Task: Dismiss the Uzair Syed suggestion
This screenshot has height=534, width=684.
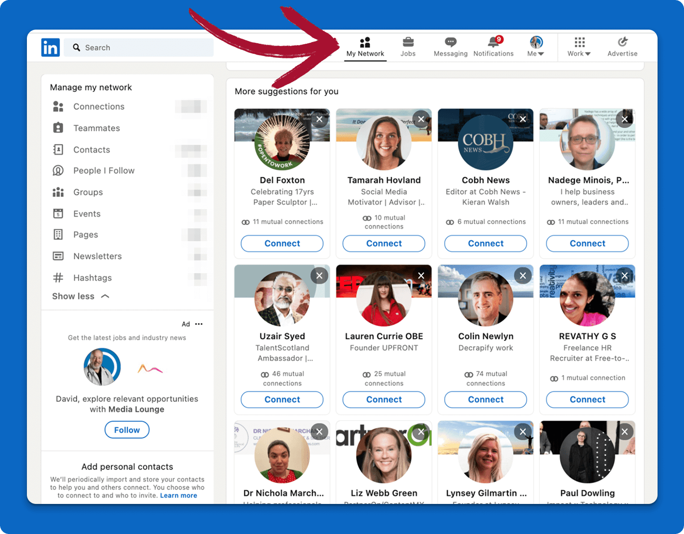Action: pos(319,276)
